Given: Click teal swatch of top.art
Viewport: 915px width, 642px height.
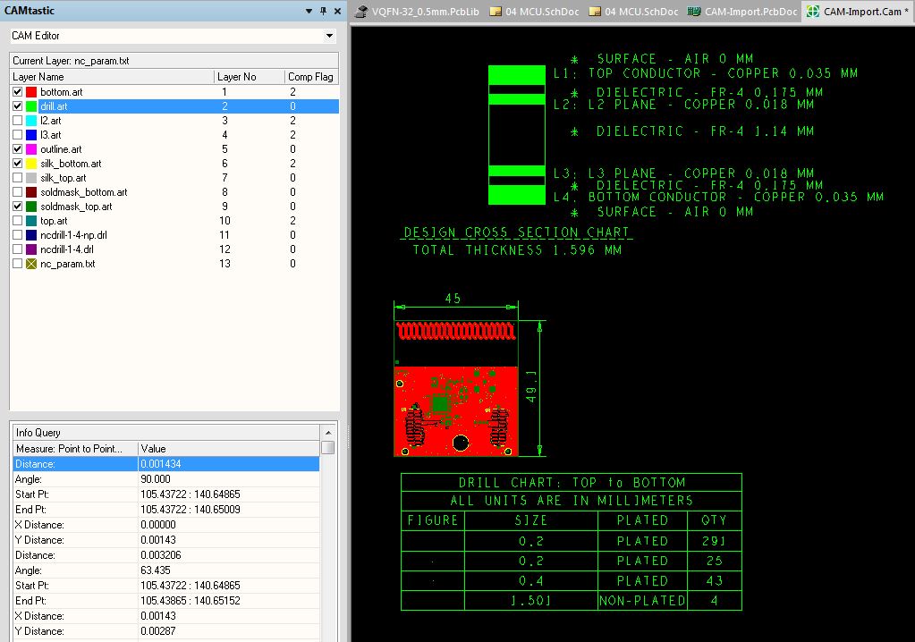Looking at the screenshot, I should [x=31, y=221].
